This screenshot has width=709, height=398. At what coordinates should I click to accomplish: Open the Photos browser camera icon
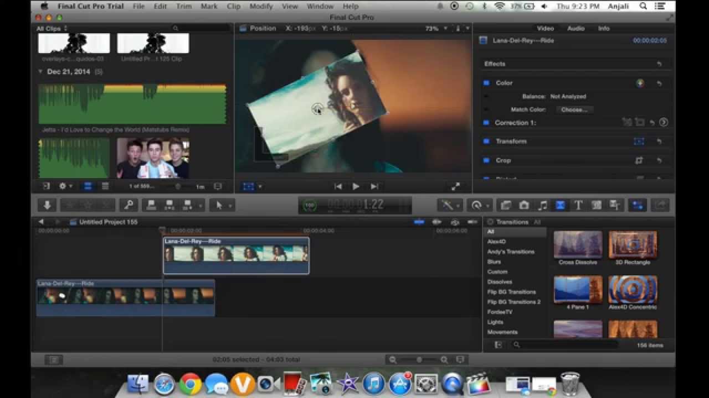[x=524, y=205]
